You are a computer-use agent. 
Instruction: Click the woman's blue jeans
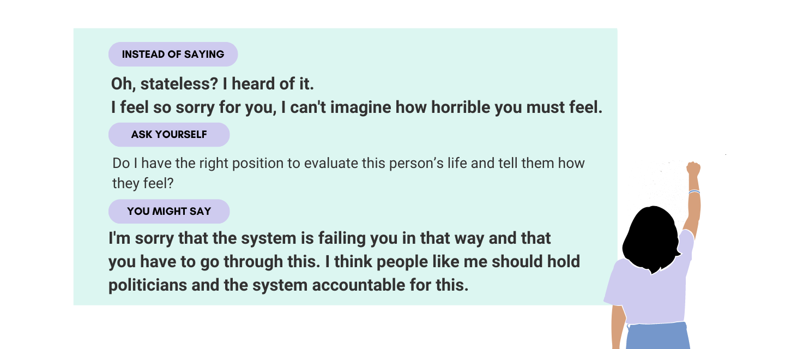tap(657, 335)
